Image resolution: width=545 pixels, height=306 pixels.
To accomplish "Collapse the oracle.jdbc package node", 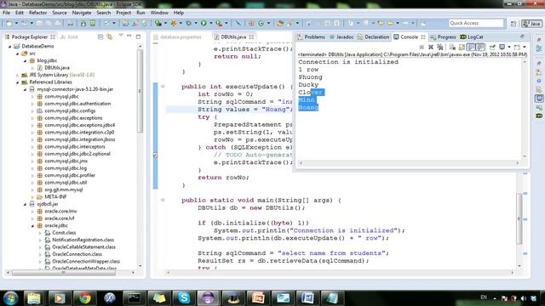I will pos(32,225).
